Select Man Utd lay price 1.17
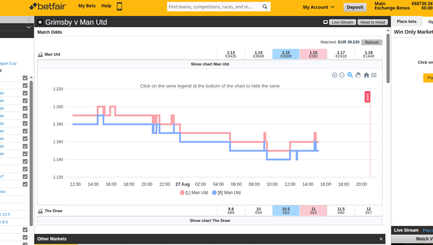Image resolution: width=433 pixels, height=245 pixels. point(341,54)
